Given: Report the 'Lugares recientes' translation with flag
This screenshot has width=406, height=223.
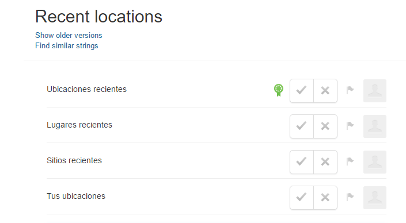Looking at the screenshot, I should coord(350,126).
